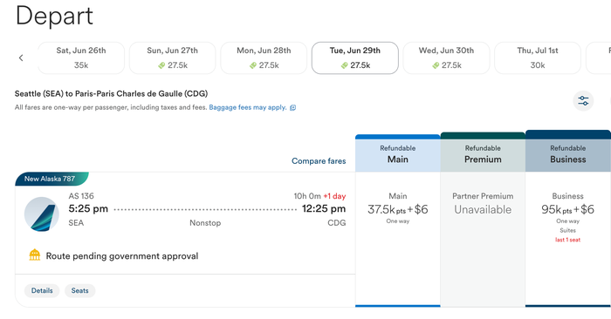611x319 pixels.
Task: Click the government building pending-approval icon
Action: point(35,255)
